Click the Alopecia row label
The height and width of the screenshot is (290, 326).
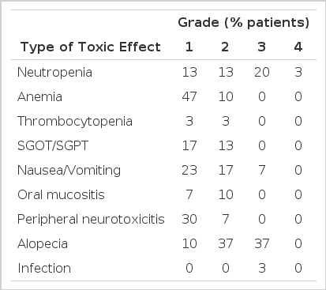[x=43, y=244]
